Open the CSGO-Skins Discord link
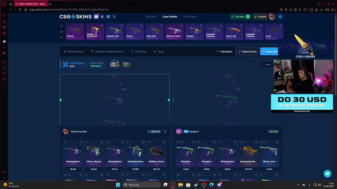The height and width of the screenshot is (189, 337). click(96, 17)
